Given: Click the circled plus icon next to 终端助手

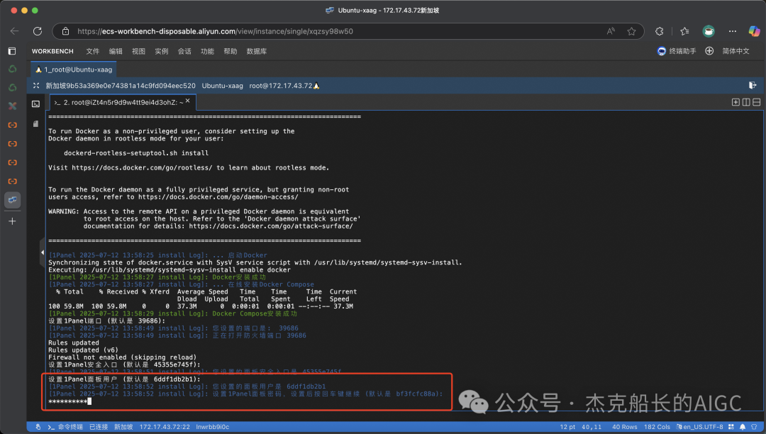Looking at the screenshot, I should tap(709, 51).
